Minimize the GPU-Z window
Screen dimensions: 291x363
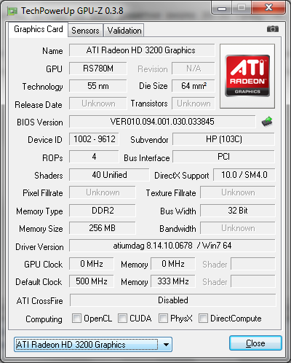pos(222,8)
